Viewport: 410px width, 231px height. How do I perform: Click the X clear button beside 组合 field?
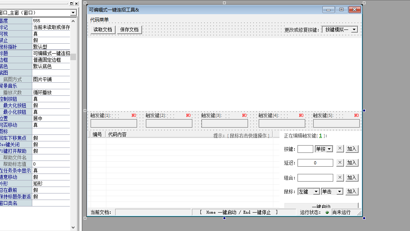[x=340, y=177]
